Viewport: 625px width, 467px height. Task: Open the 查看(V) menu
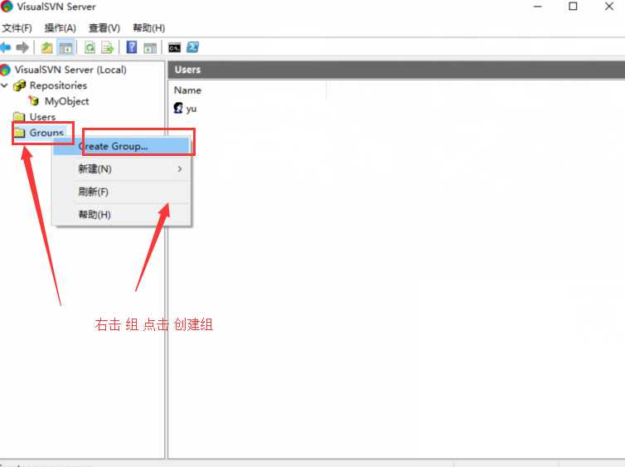(x=104, y=28)
